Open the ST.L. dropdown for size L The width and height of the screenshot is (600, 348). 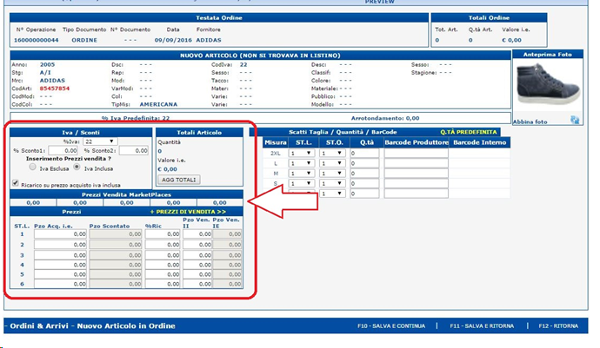tap(302, 163)
